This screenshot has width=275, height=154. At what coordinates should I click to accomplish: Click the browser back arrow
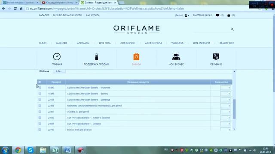tap(3, 9)
